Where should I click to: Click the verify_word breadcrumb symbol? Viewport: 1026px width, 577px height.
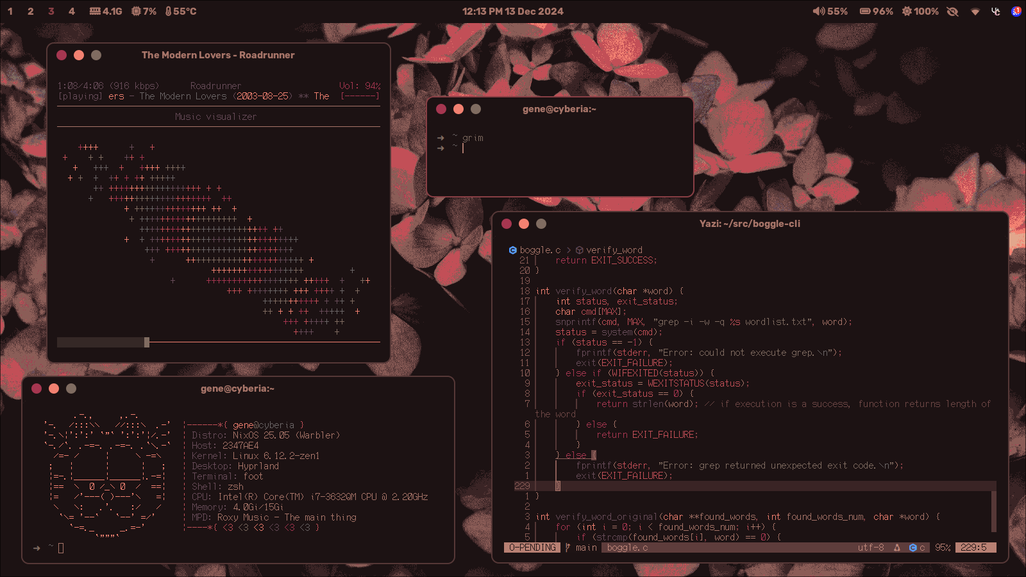614,250
